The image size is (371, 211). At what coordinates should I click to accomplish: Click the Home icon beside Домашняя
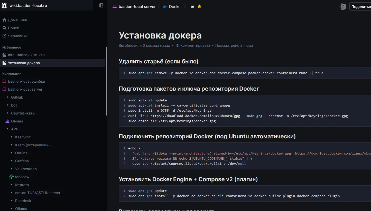[4, 20]
